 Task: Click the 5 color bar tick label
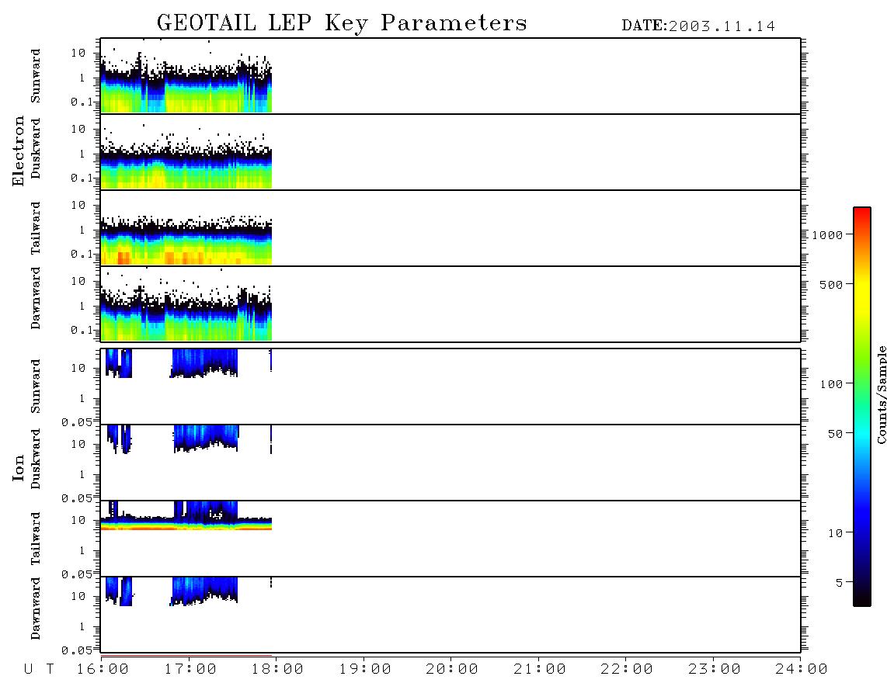(839, 582)
